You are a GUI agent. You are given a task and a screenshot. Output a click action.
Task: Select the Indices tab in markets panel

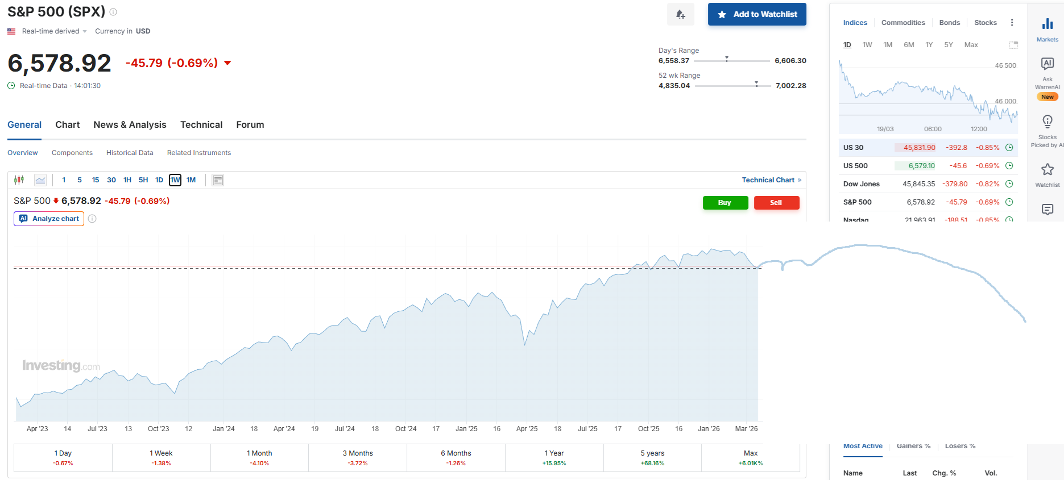[x=855, y=23]
